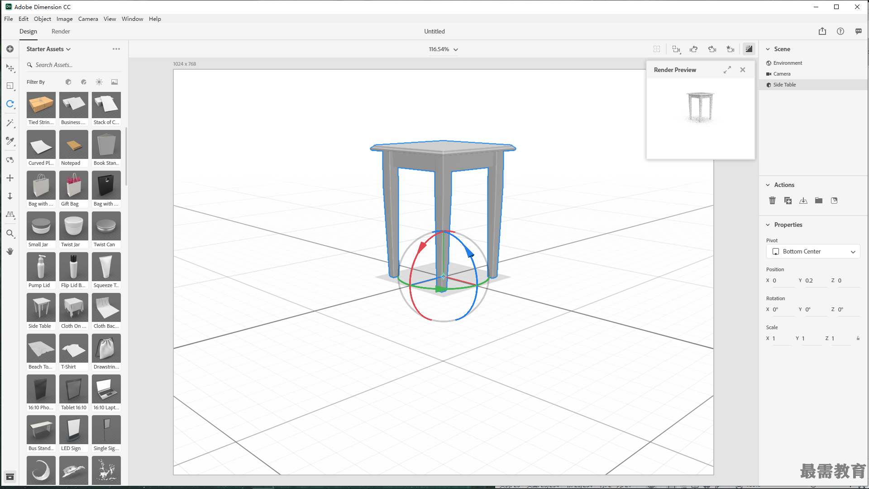Select the Sampler eyedropper tool
The height and width of the screenshot is (489, 869).
(x=10, y=141)
